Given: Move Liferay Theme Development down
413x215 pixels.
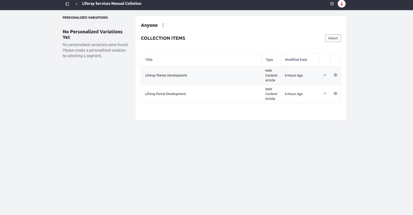Looking at the screenshot, I should tap(325, 75).
